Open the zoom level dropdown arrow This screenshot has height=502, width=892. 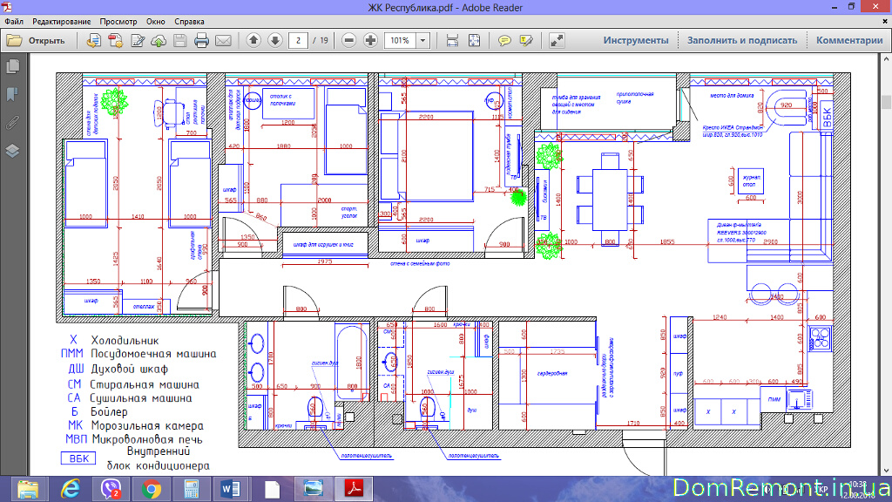(423, 40)
